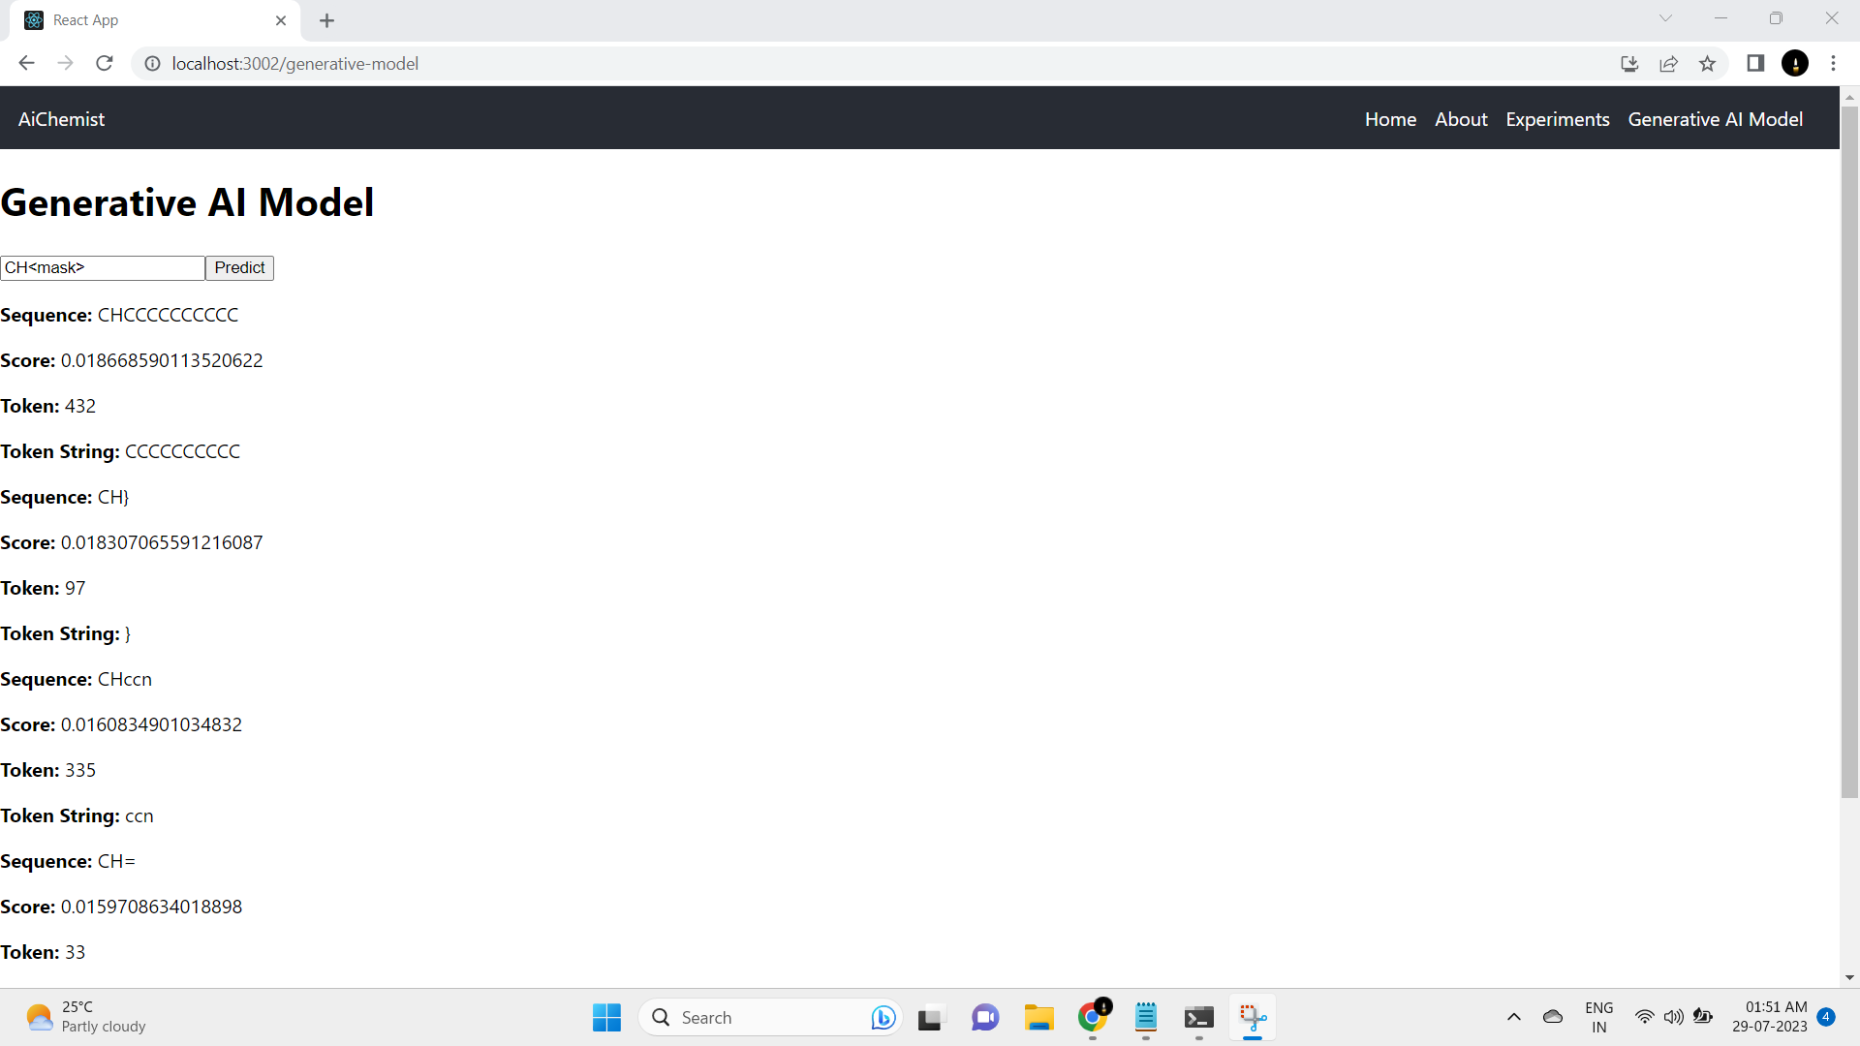The height and width of the screenshot is (1046, 1860).
Task: Click the Home nav link
Action: point(1390,119)
